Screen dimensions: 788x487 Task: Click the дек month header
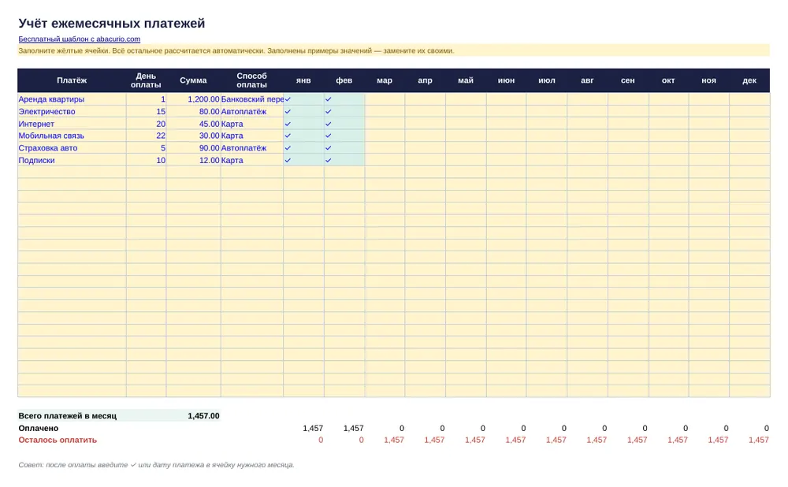coord(749,80)
